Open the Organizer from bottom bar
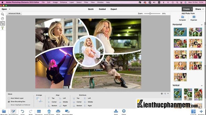 39,112
